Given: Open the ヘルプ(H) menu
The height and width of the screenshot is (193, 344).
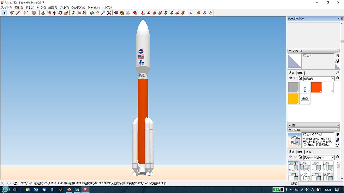Looking at the screenshot, I should point(107,7).
